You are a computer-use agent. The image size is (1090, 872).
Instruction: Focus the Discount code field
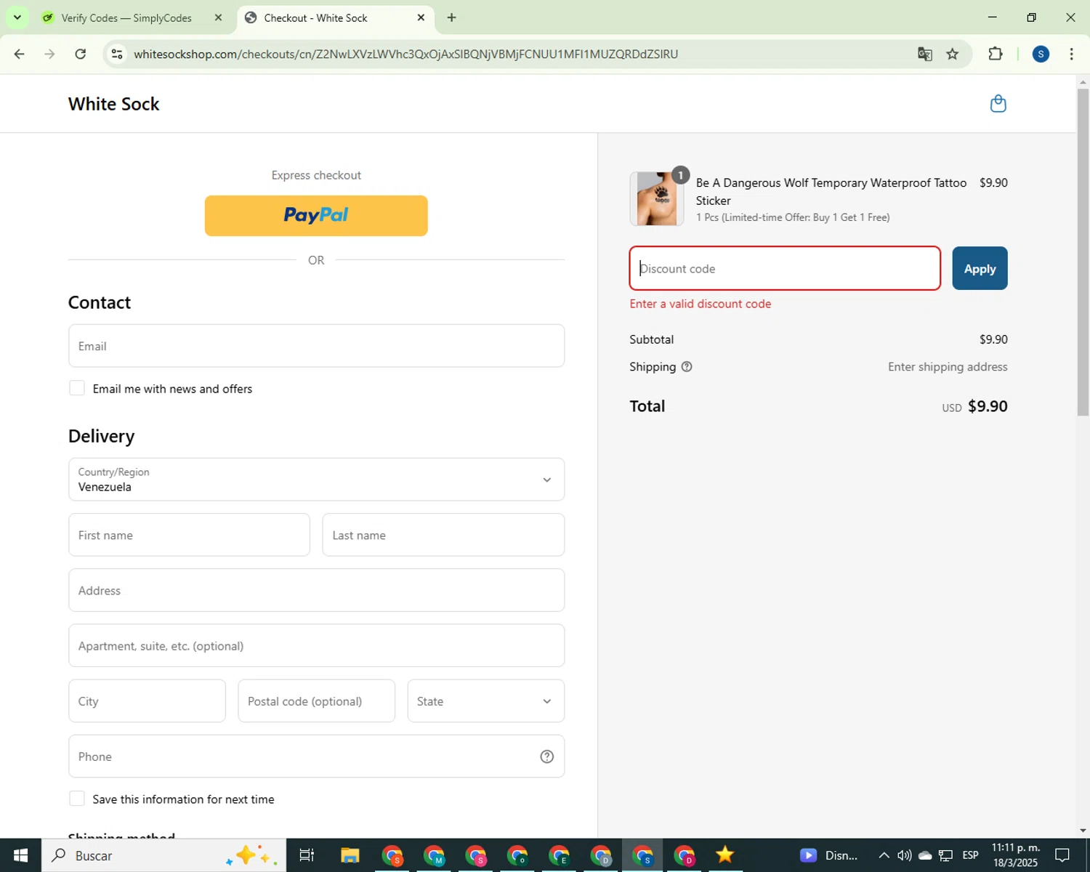pos(785,268)
